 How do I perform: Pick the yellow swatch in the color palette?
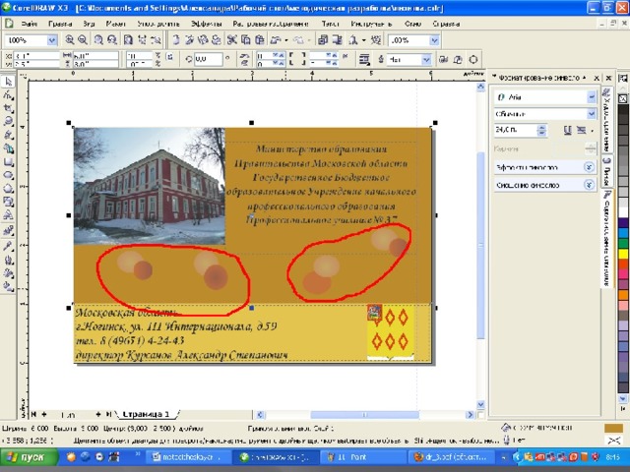[x=623, y=255]
